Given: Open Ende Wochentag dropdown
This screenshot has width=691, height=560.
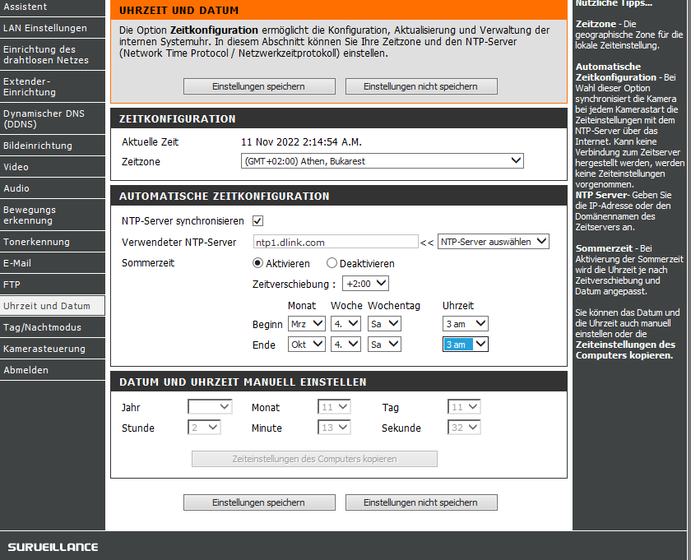Looking at the screenshot, I should click(x=384, y=344).
